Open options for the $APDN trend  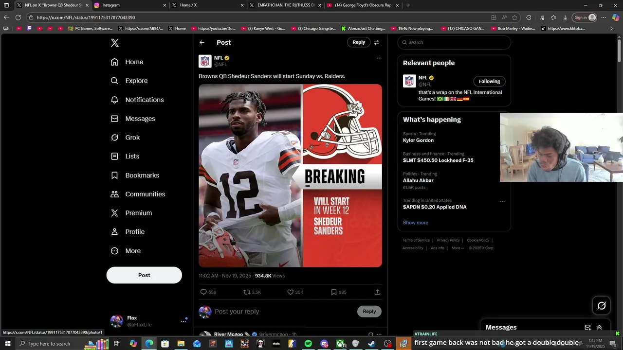coord(502,202)
